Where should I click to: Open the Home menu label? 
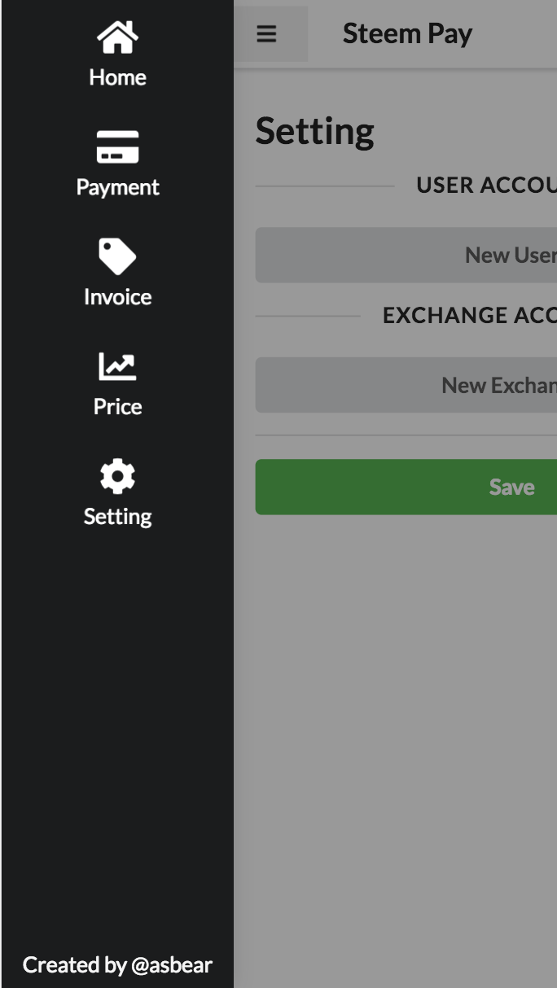(x=117, y=77)
